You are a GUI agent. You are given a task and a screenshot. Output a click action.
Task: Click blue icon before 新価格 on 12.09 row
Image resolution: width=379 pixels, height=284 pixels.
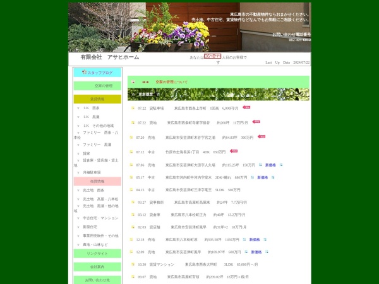[246, 252]
